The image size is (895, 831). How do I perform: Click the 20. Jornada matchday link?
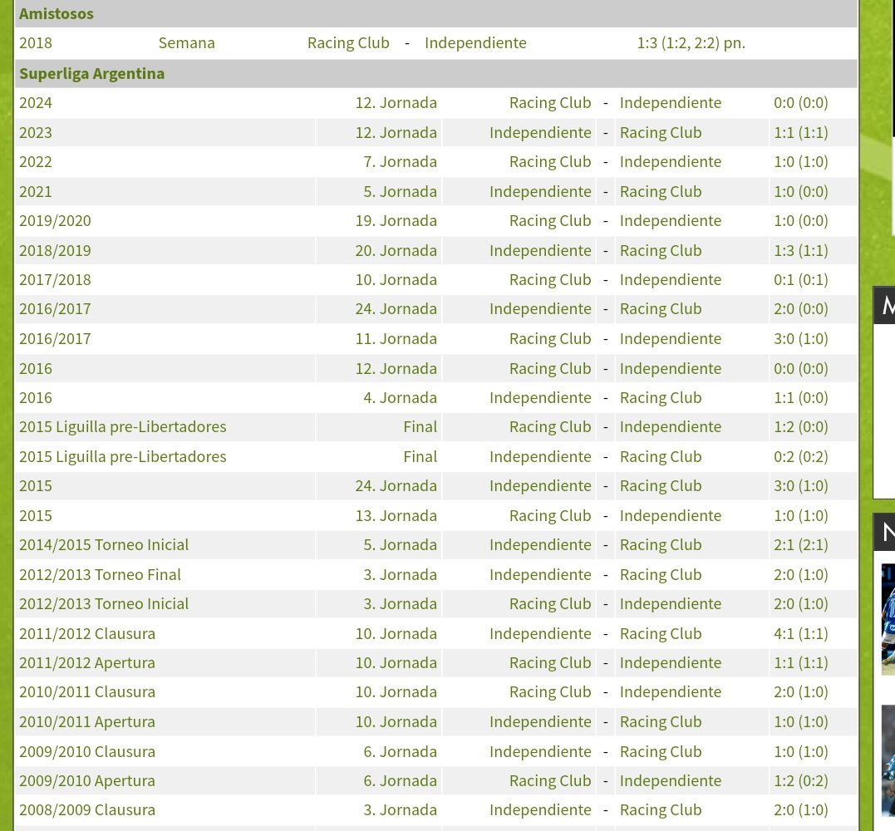396,251
